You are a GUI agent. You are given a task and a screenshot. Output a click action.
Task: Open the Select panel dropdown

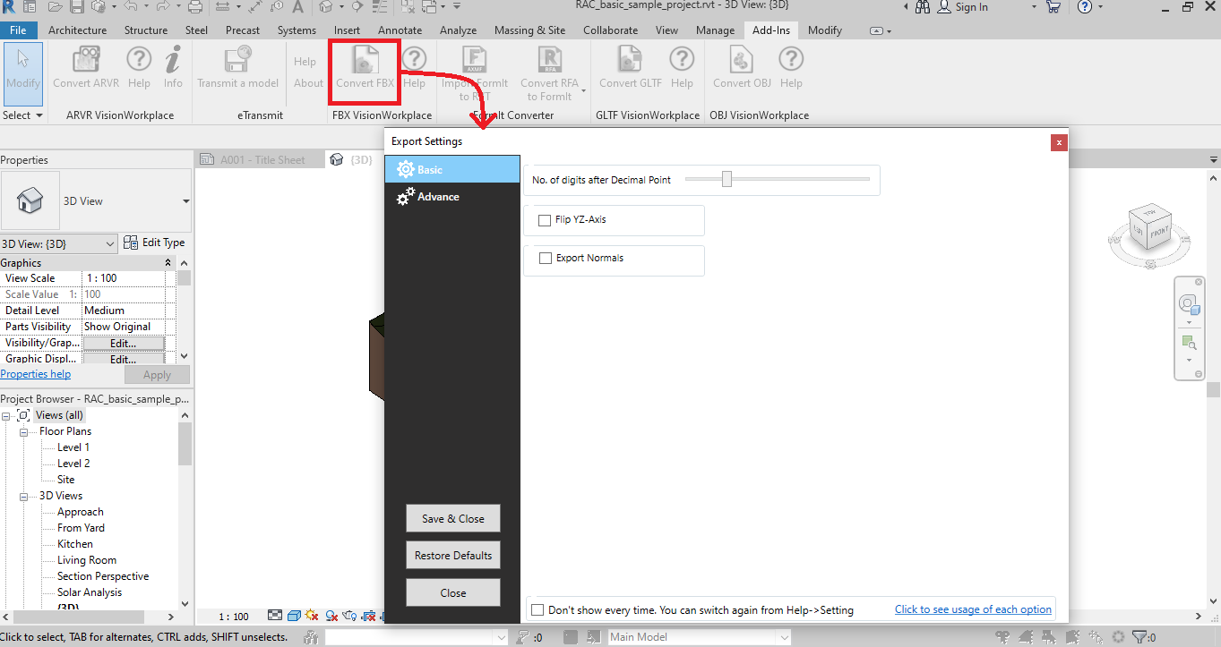(22, 115)
